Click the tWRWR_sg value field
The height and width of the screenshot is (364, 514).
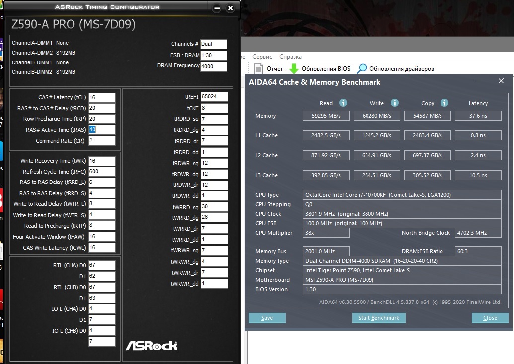tap(215, 251)
